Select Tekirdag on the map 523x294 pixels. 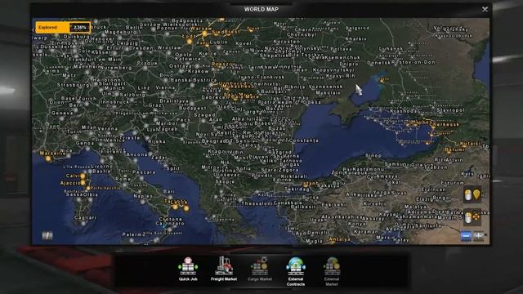coord(297,189)
